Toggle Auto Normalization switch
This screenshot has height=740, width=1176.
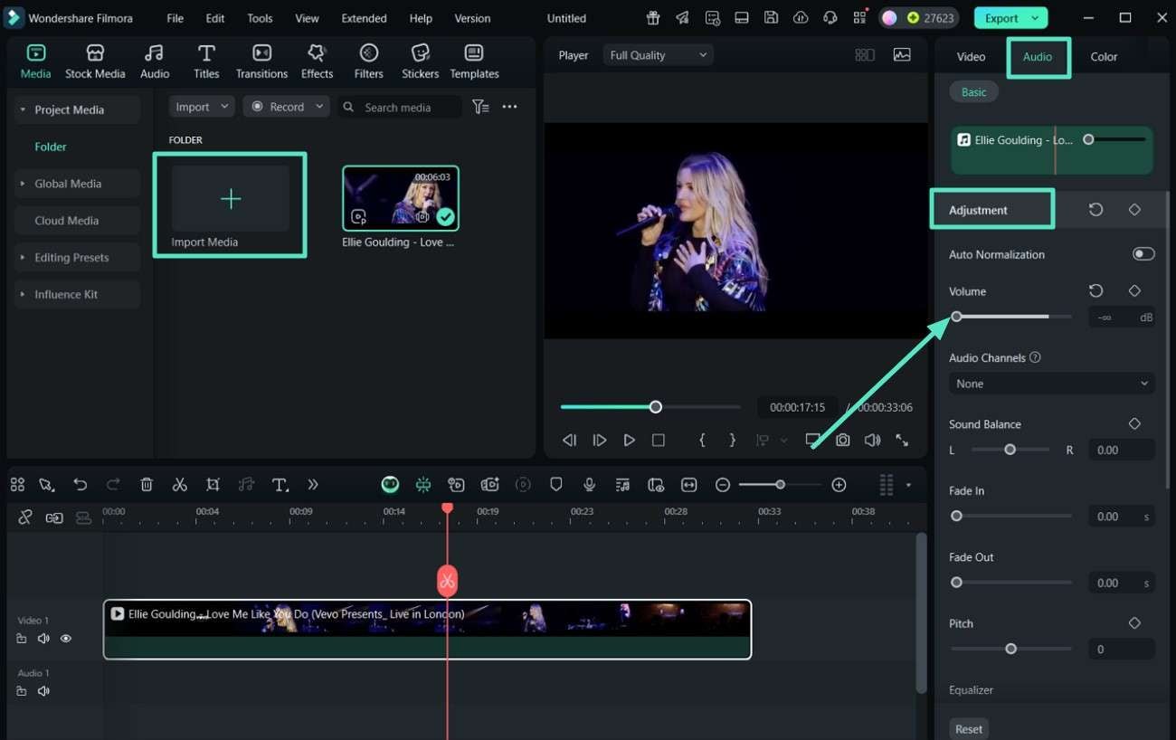(x=1143, y=254)
